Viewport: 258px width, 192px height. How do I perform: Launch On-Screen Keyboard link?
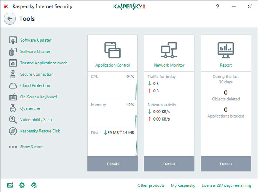pos(38,97)
